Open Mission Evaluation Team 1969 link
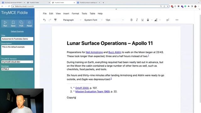 coord(92,92)
